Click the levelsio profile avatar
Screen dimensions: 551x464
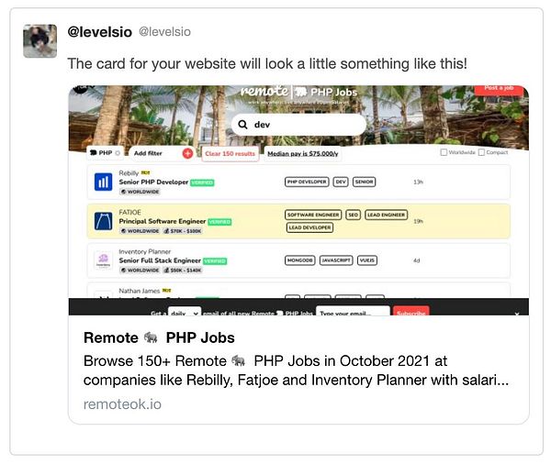point(39,40)
